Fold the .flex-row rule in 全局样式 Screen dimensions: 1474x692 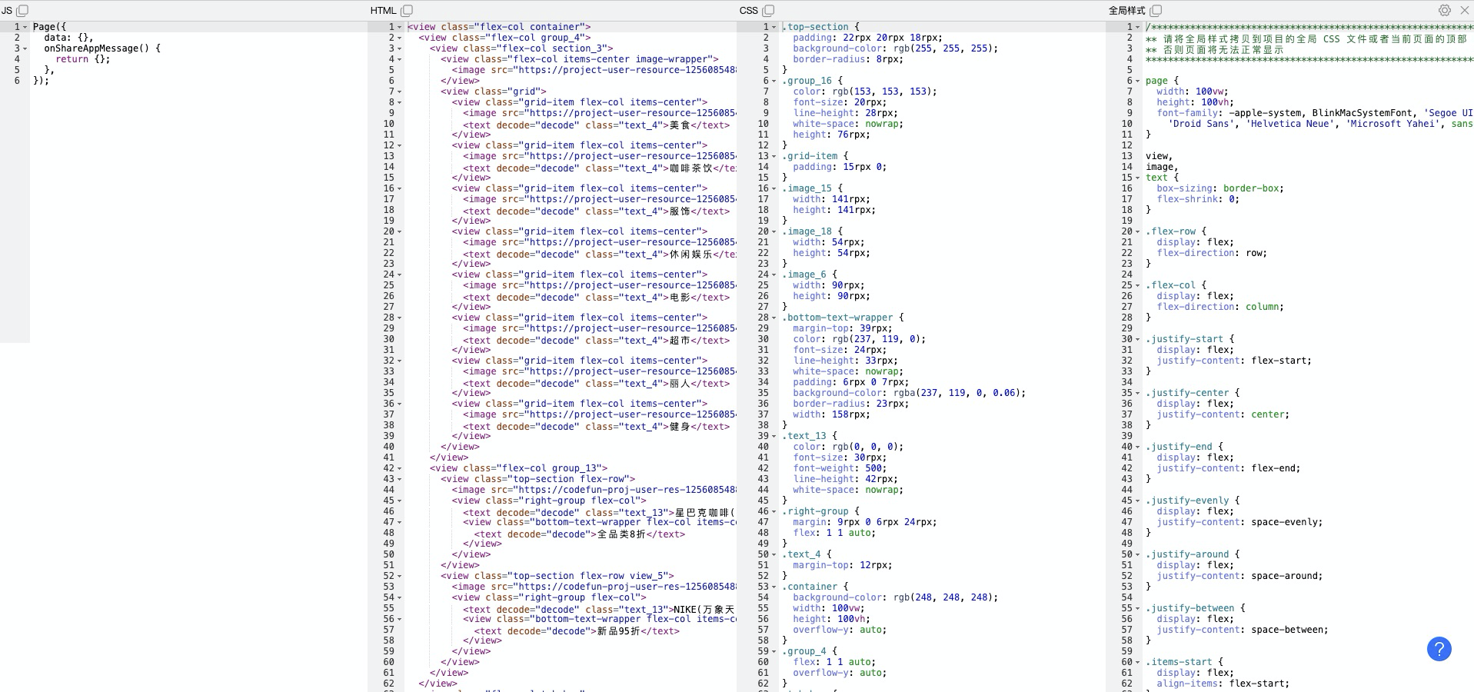1138,231
